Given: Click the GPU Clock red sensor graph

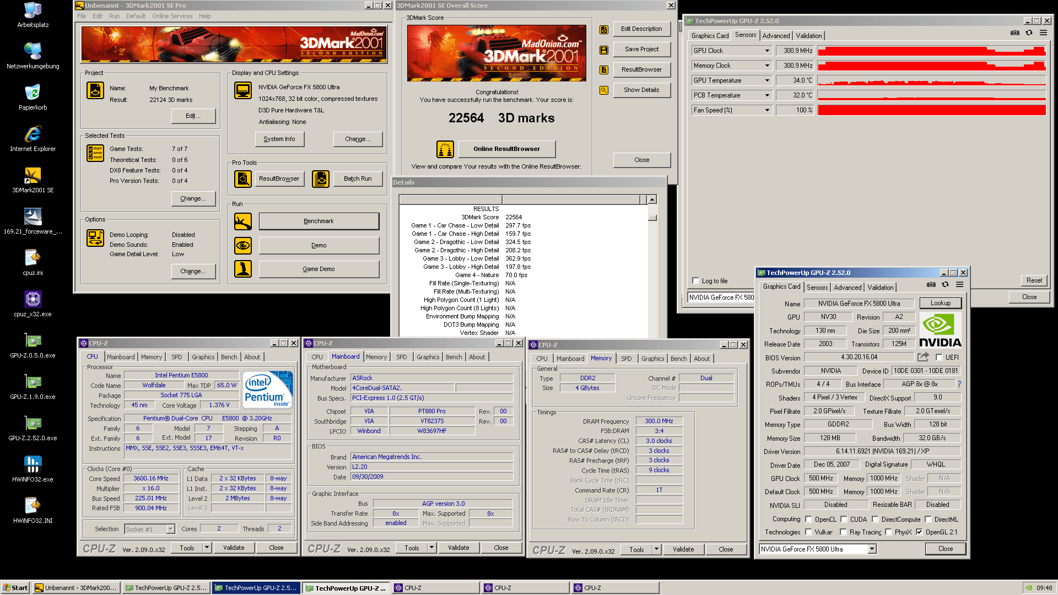Looking at the screenshot, I should [x=931, y=51].
